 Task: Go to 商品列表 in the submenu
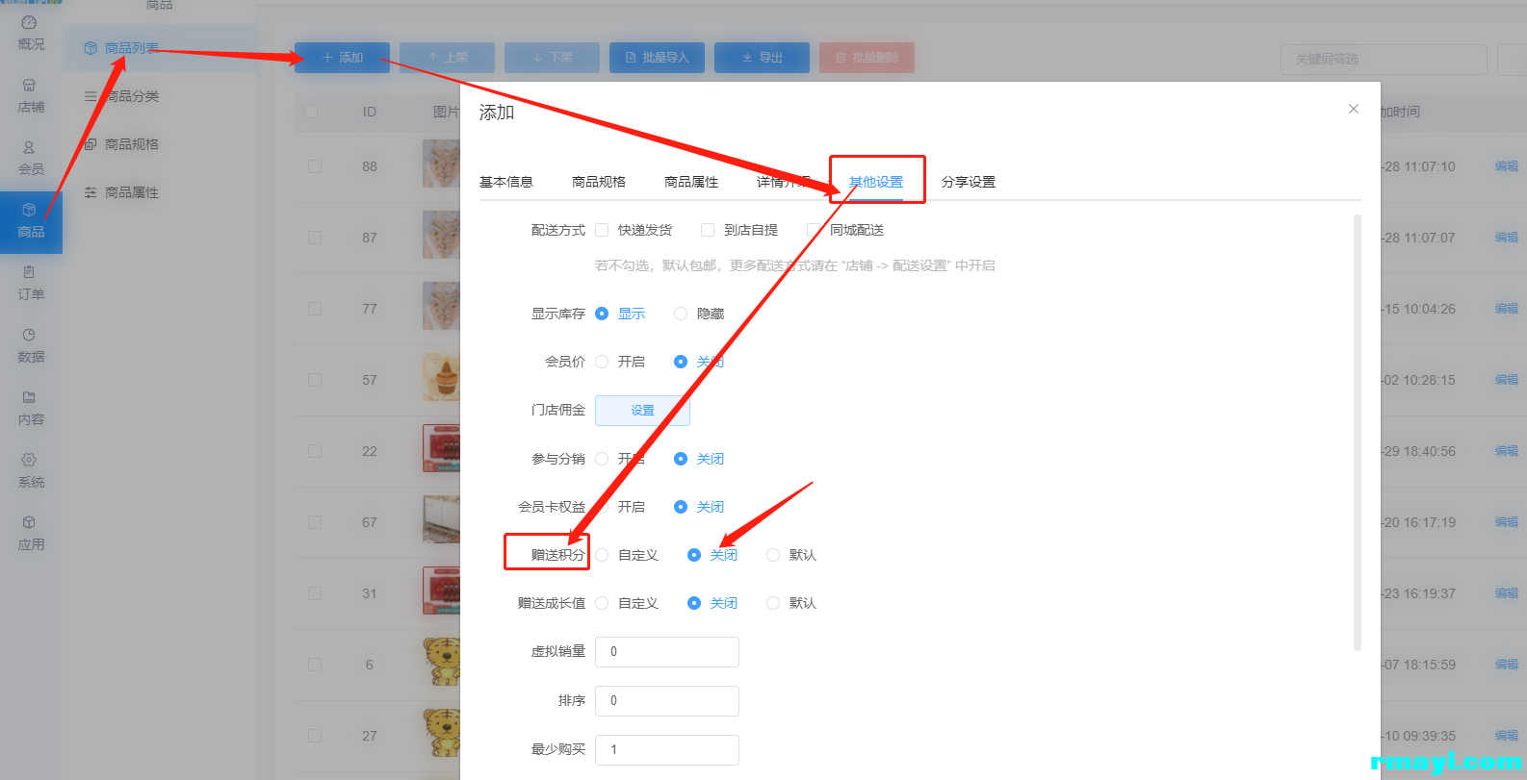[x=132, y=48]
